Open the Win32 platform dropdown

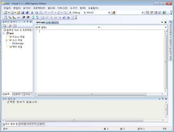(x=109, y=13)
